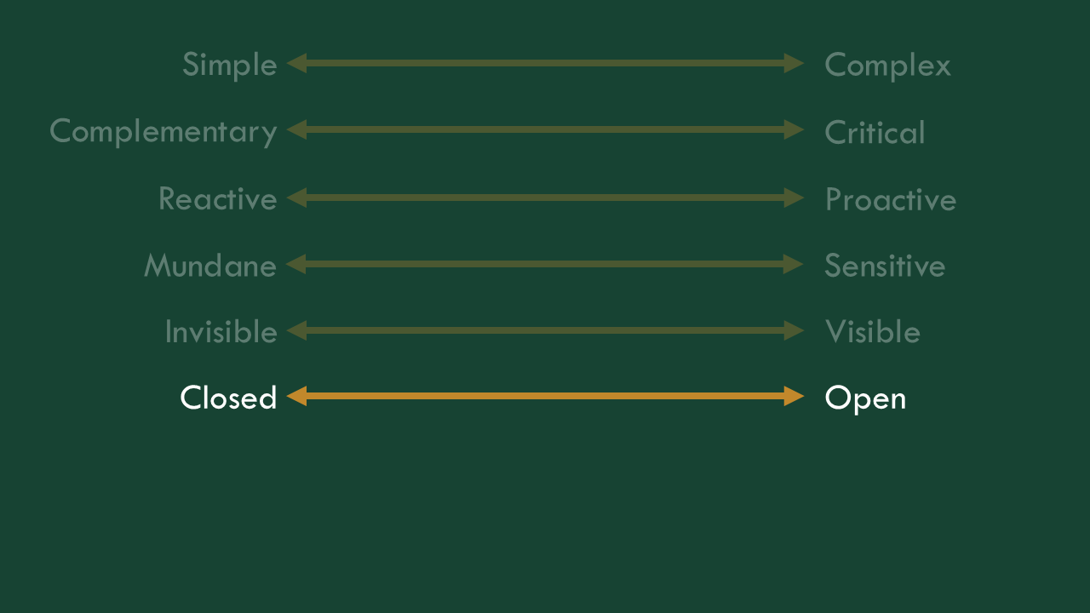Image resolution: width=1090 pixels, height=613 pixels.
Task: Click the 'Complementary' label
Action: click(163, 132)
